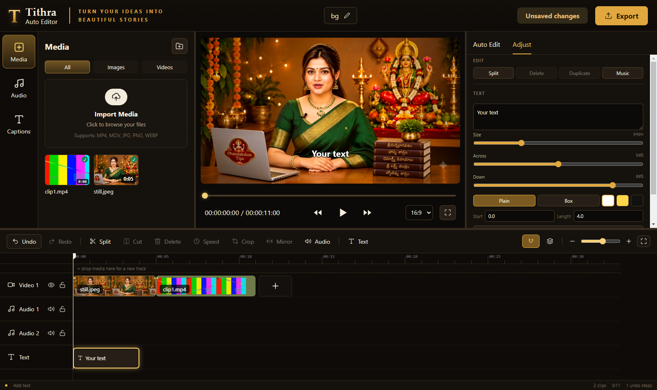Lock the Video 1 track
The width and height of the screenshot is (657, 390).
63,285
